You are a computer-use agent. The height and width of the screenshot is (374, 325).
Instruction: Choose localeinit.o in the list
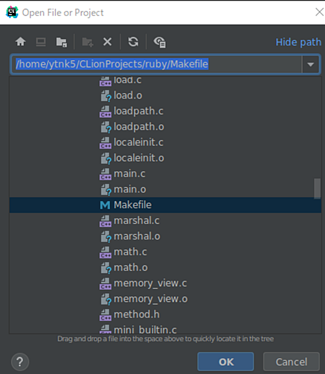click(x=139, y=158)
